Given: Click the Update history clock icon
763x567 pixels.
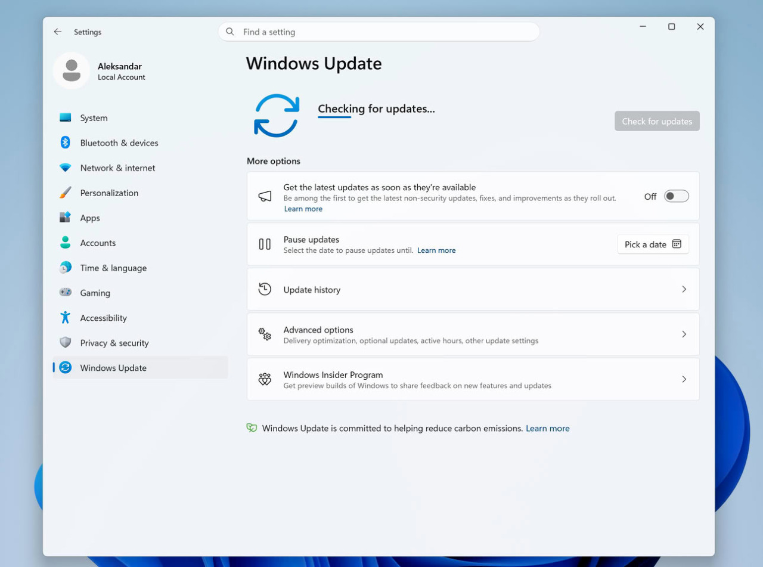Looking at the screenshot, I should point(265,289).
